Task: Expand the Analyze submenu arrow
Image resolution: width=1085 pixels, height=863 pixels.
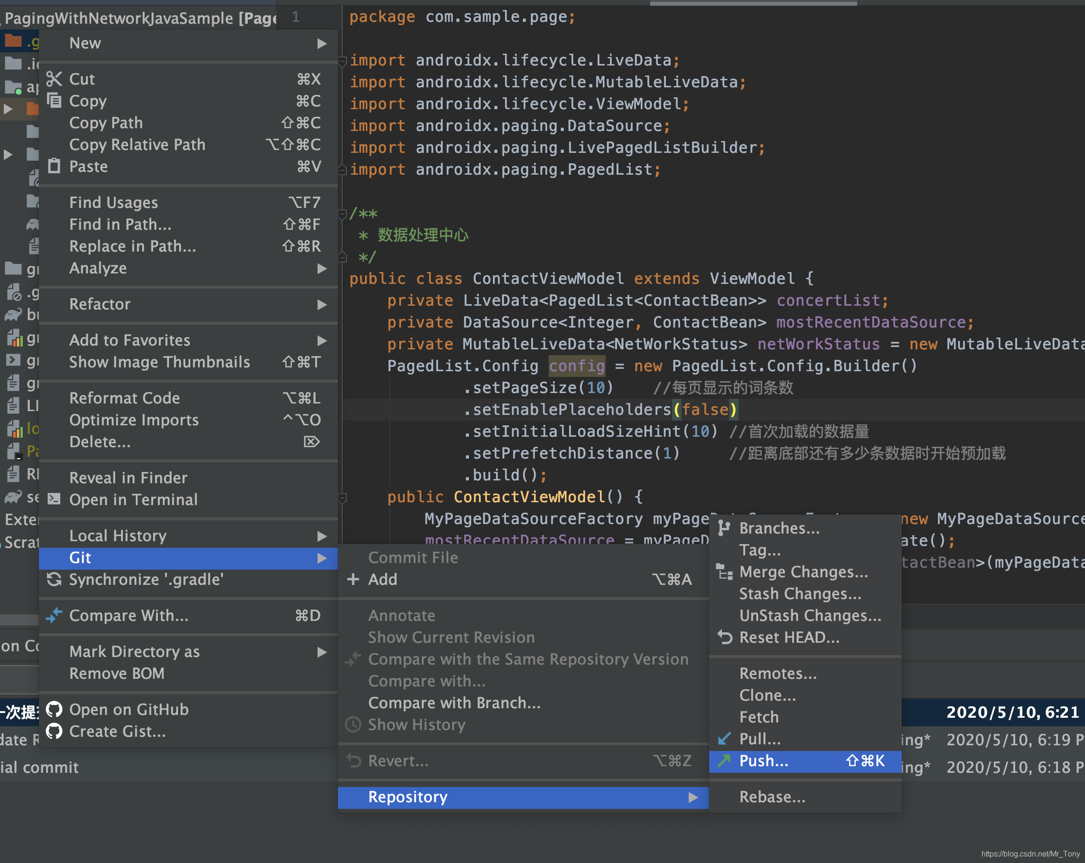Action: click(x=322, y=269)
